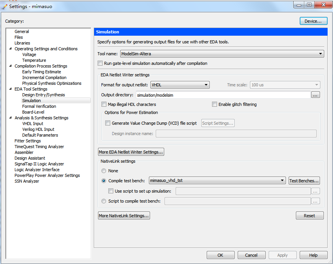Select PowerPlay Power Analyzer Settings
The width and height of the screenshot is (333, 264).
pos(47,175)
